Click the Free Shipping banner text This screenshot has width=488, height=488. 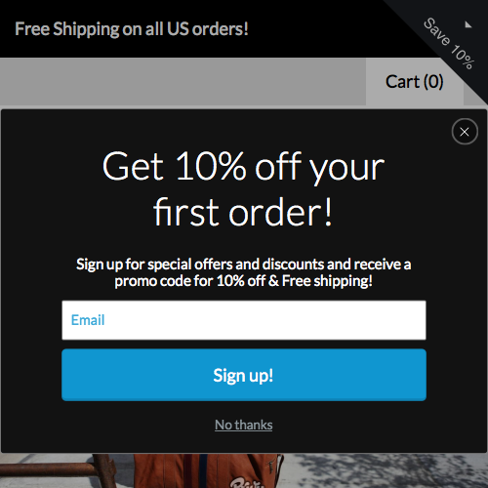(132, 29)
